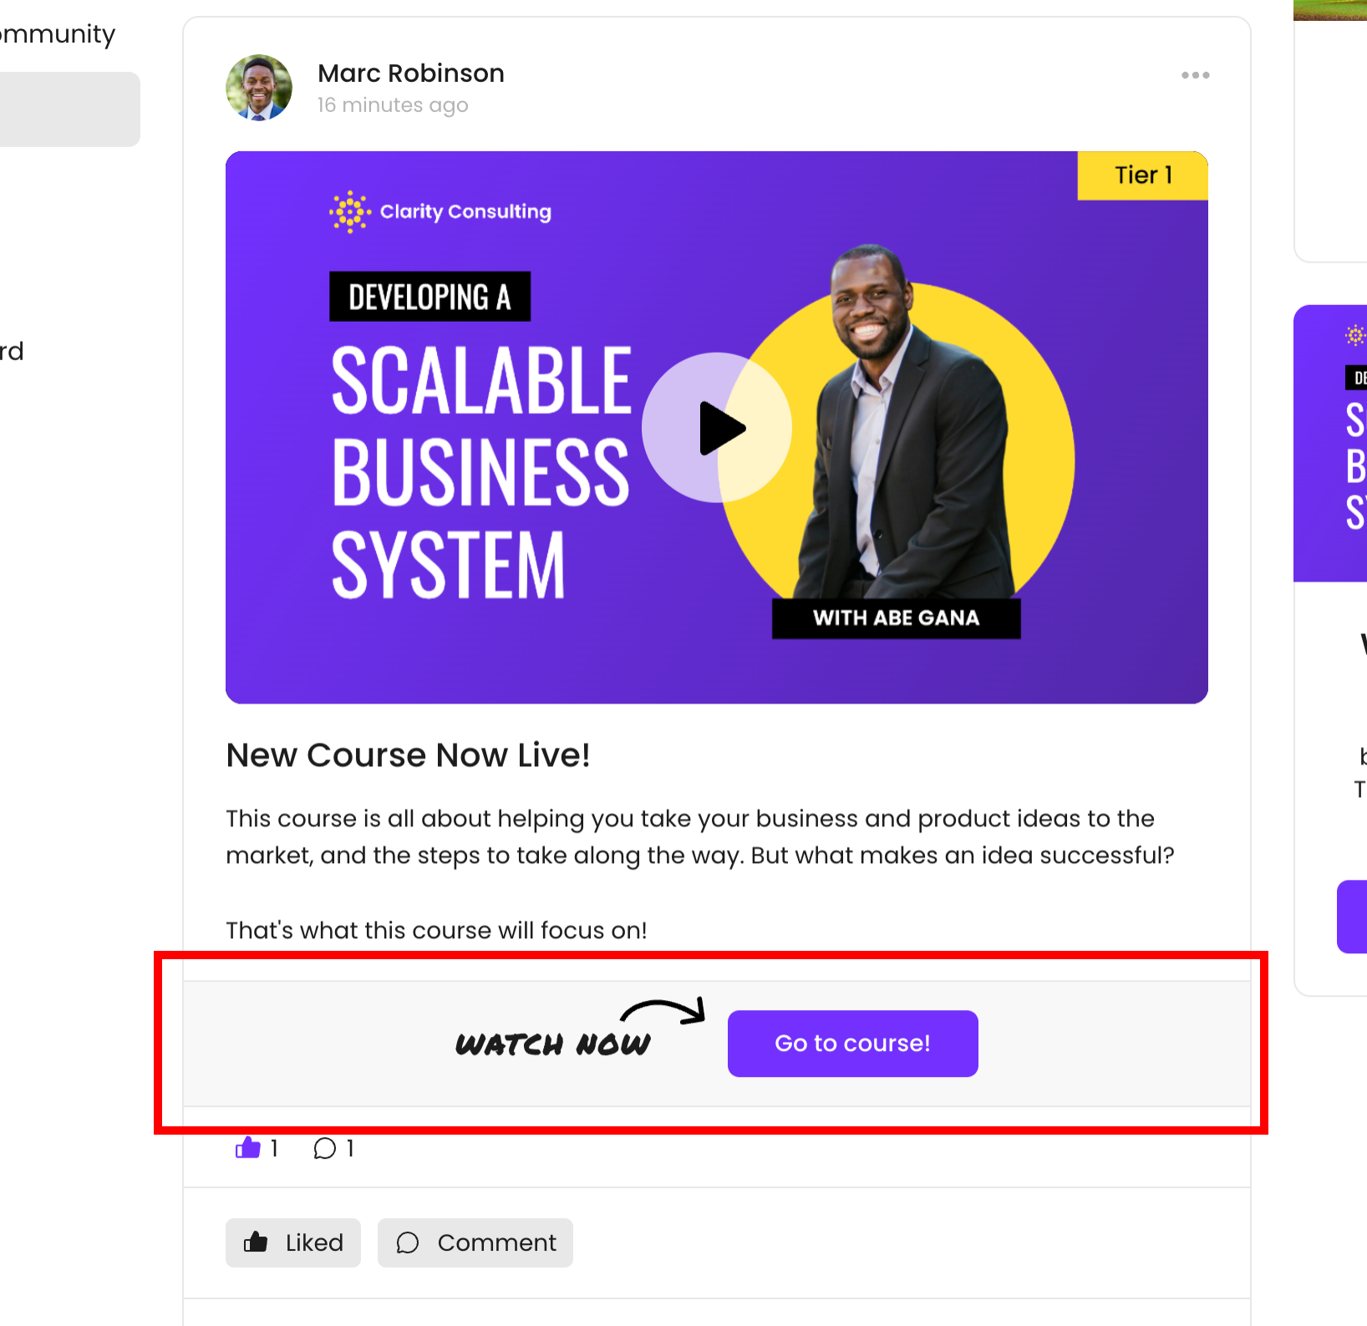Click the Watch Now handwritten arrow graphic
Screen dimensions: 1367x1326
(580, 1029)
